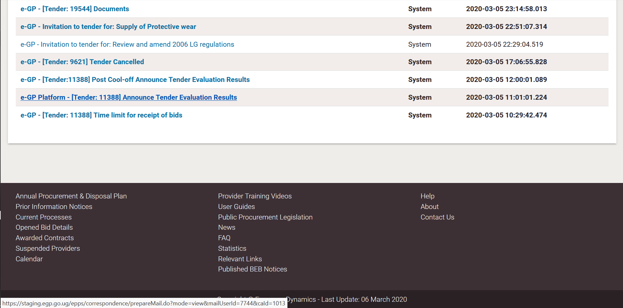Open Supply of Protective wear invitation
Viewport: 623px width, 308px height.
pos(108,27)
